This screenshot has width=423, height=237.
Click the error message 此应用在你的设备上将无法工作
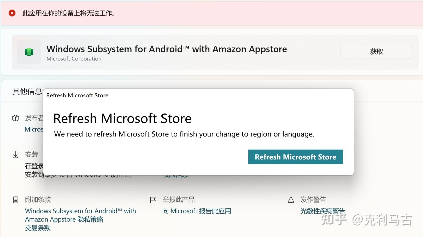[x=69, y=13]
